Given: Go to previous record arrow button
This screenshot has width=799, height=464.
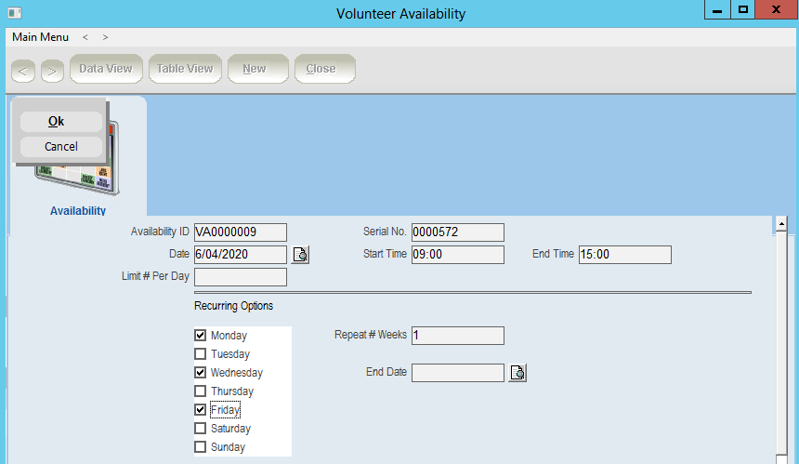Looking at the screenshot, I should (x=24, y=70).
